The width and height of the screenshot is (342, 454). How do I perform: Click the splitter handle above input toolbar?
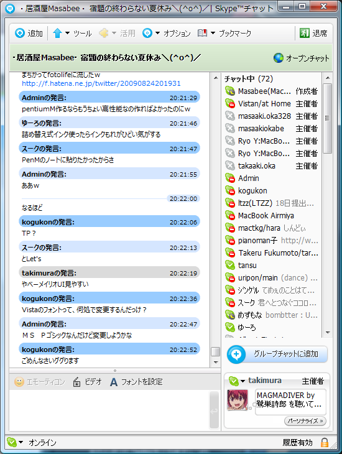point(115,371)
